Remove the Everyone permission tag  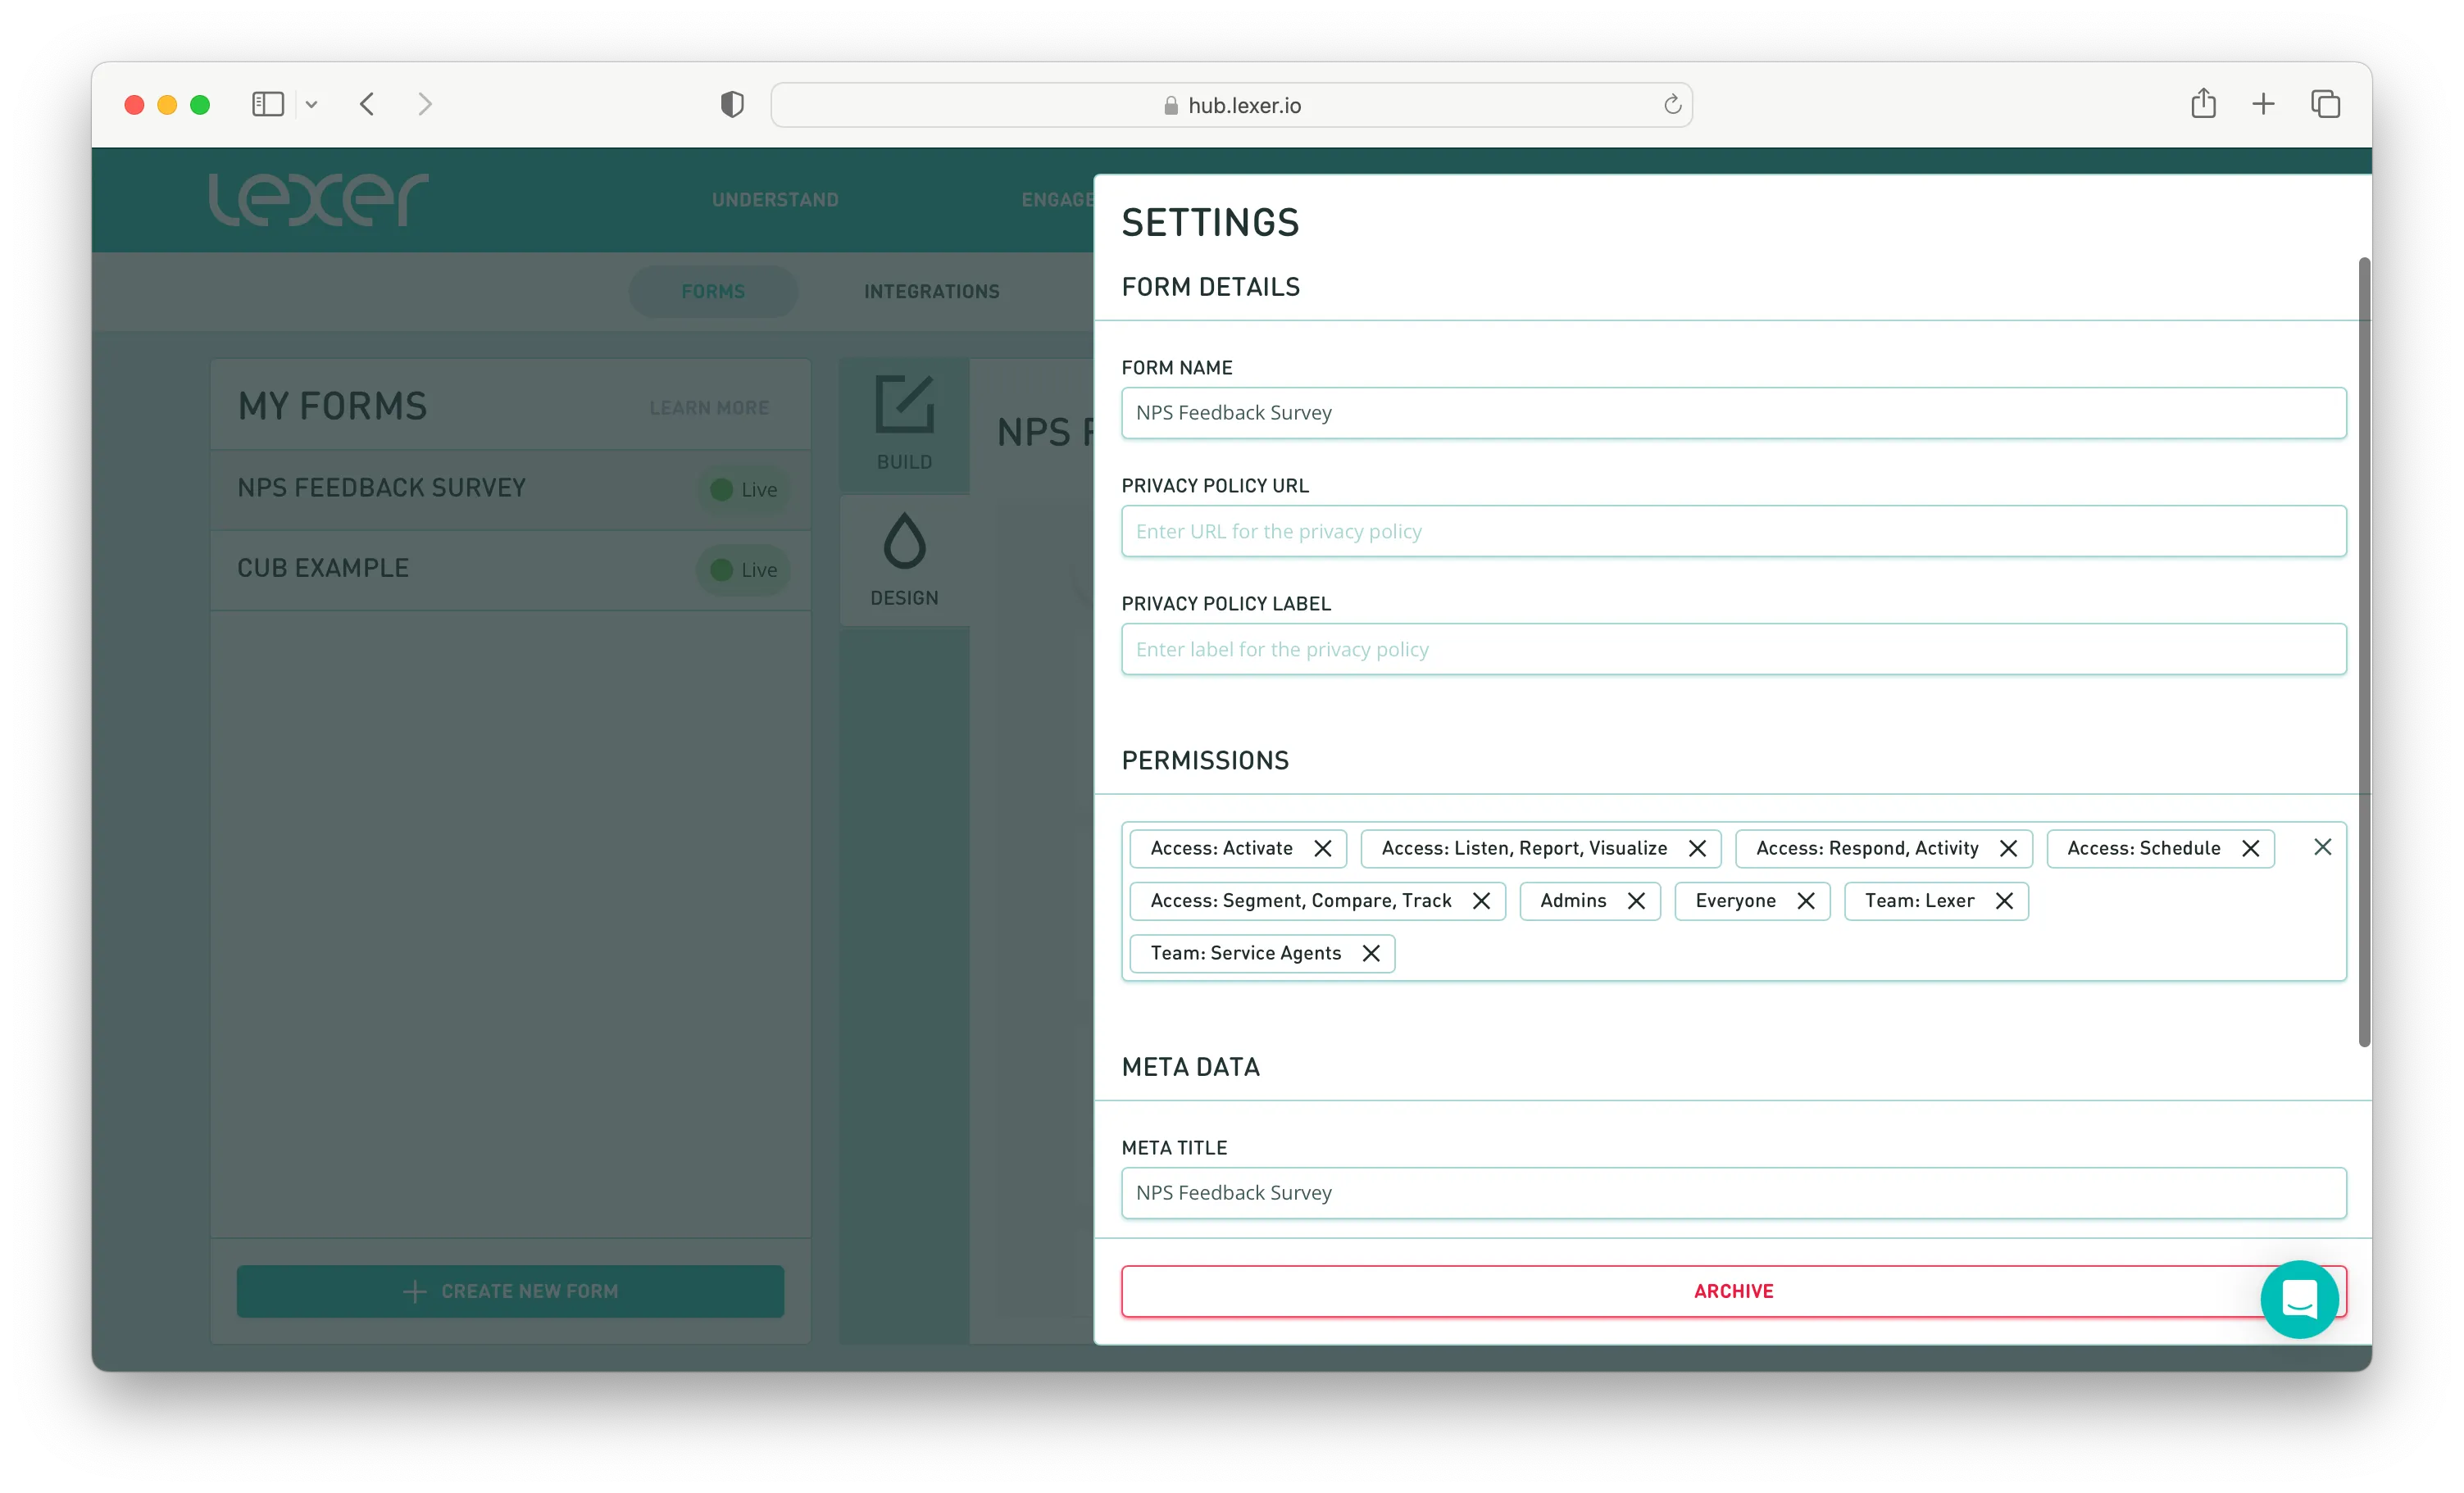1805,901
